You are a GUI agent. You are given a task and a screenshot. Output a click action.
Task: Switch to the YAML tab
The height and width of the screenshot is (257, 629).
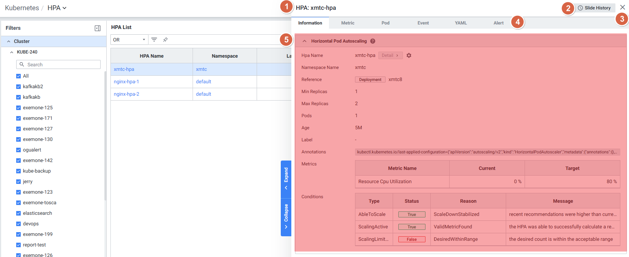tap(461, 23)
